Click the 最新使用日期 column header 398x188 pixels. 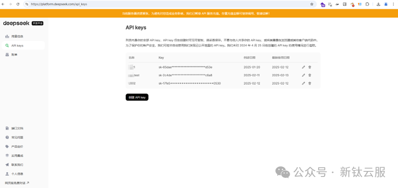[281, 58]
